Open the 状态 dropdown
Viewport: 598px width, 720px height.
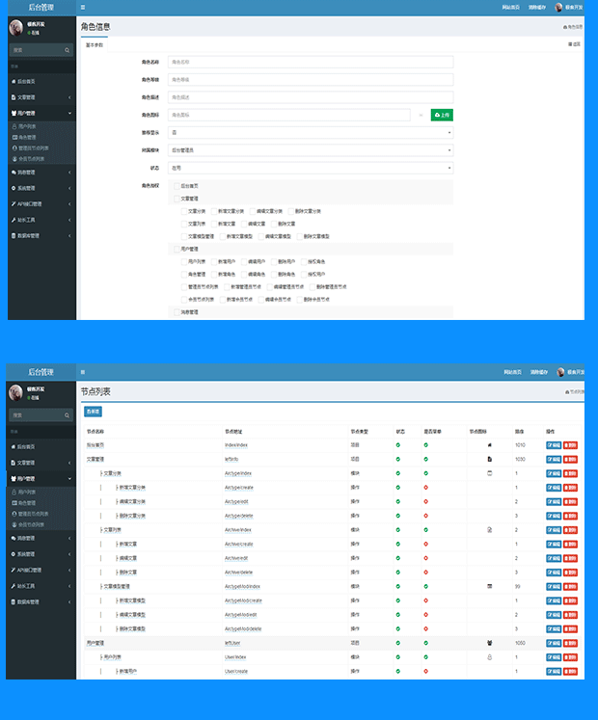[311, 168]
